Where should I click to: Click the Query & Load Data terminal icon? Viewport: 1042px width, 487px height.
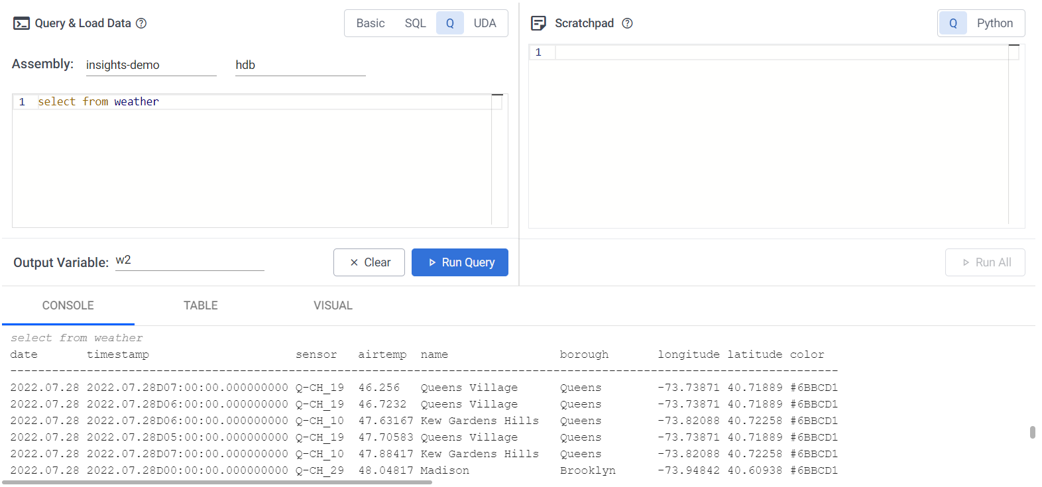21,24
